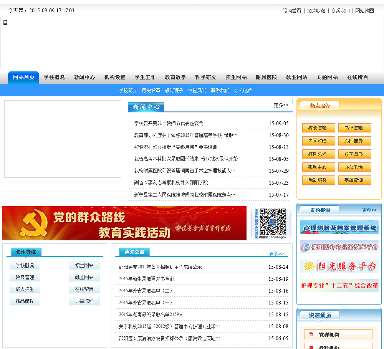Click 书记信箱 button
This screenshot has width=384, height=349.
click(354, 128)
